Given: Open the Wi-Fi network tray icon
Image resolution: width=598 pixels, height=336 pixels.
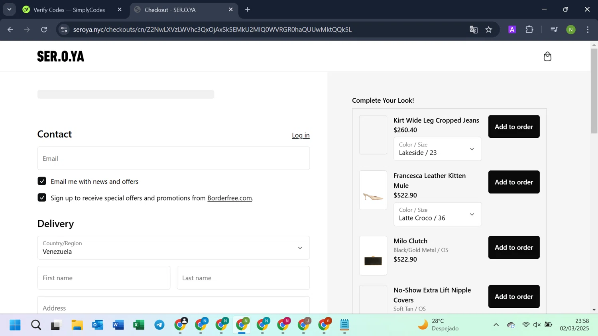Looking at the screenshot, I should point(526,325).
